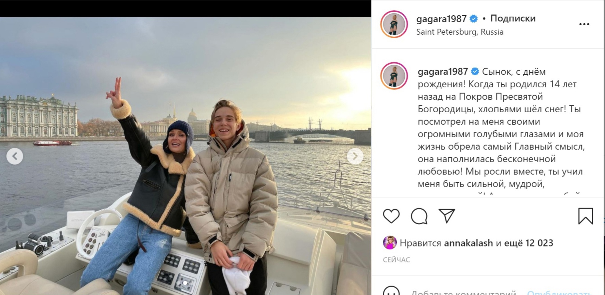Open comments via speech bubble icon
The height and width of the screenshot is (295, 605).
click(419, 216)
